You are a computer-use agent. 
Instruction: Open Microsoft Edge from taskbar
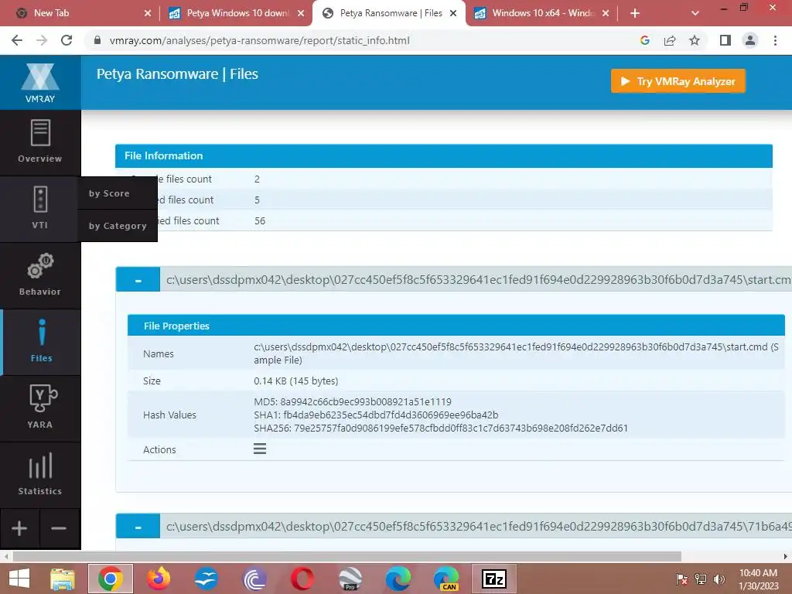point(398,579)
